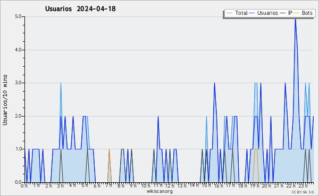Click the y-axis value '0.0'

click(x=18, y=182)
